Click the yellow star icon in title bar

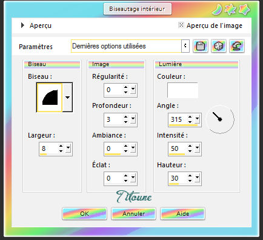[x=244, y=10]
